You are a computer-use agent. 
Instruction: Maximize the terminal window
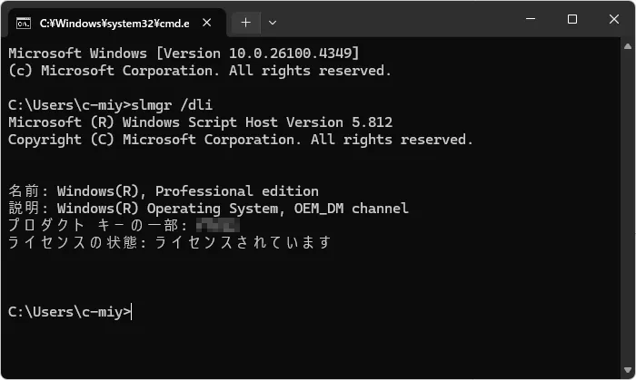tap(572, 19)
